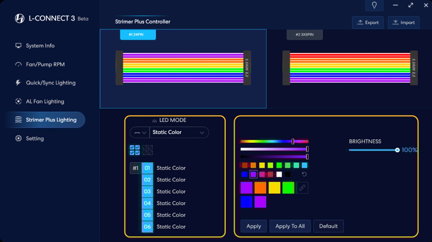Select Strimer Plus Lighting in sidebar

[x=45, y=120]
